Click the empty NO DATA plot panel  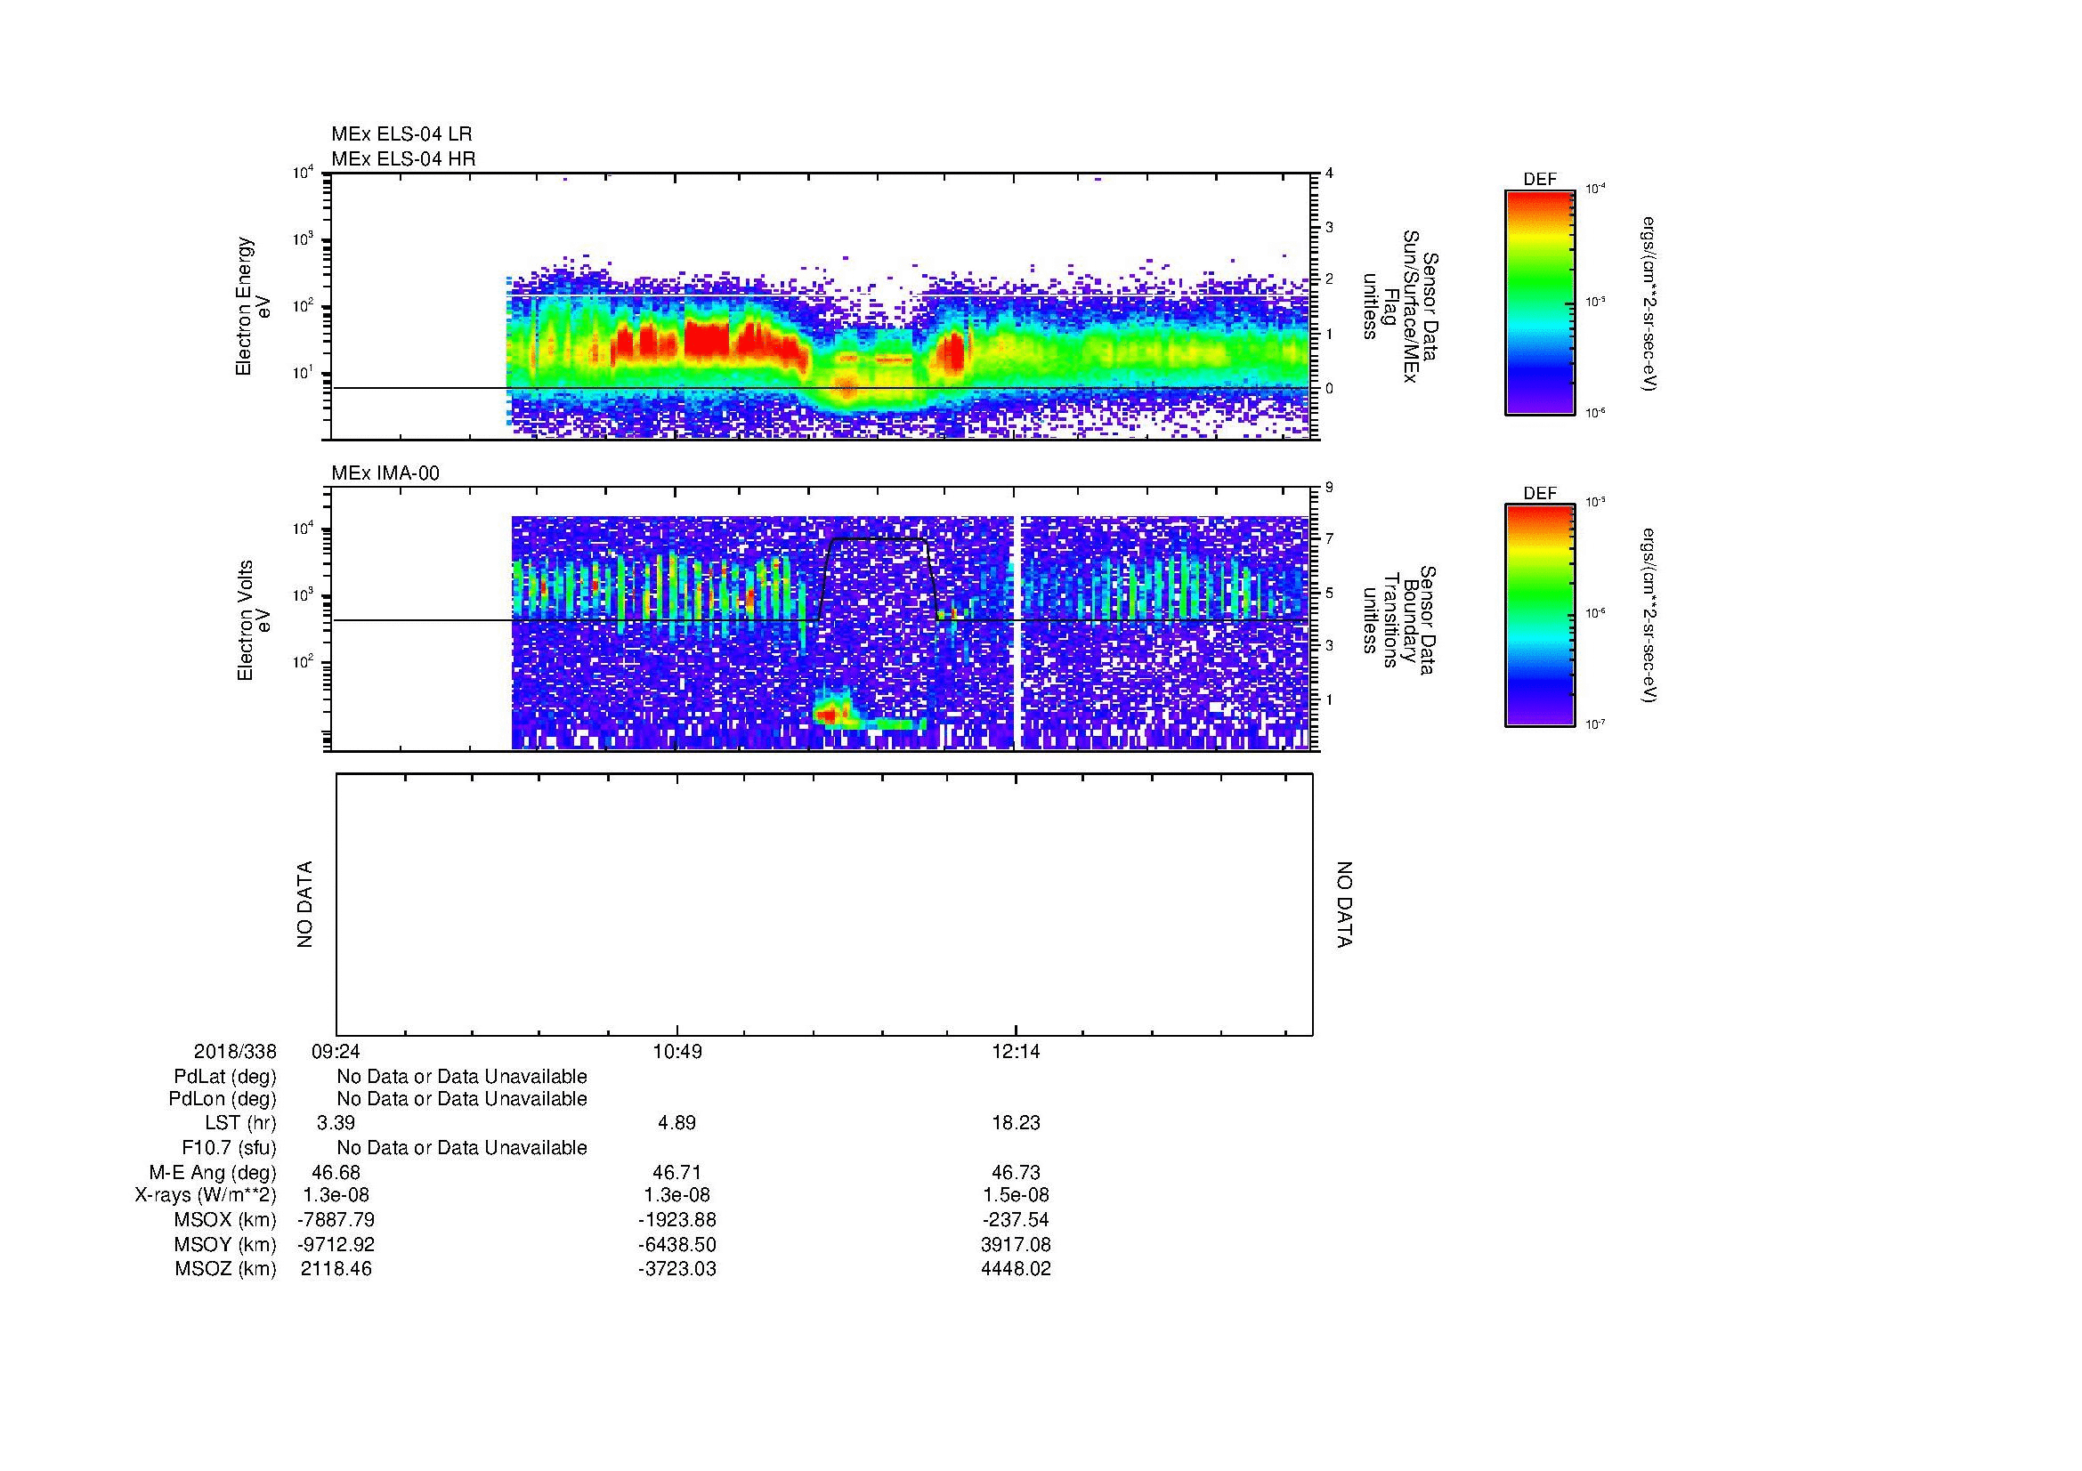pos(824,904)
